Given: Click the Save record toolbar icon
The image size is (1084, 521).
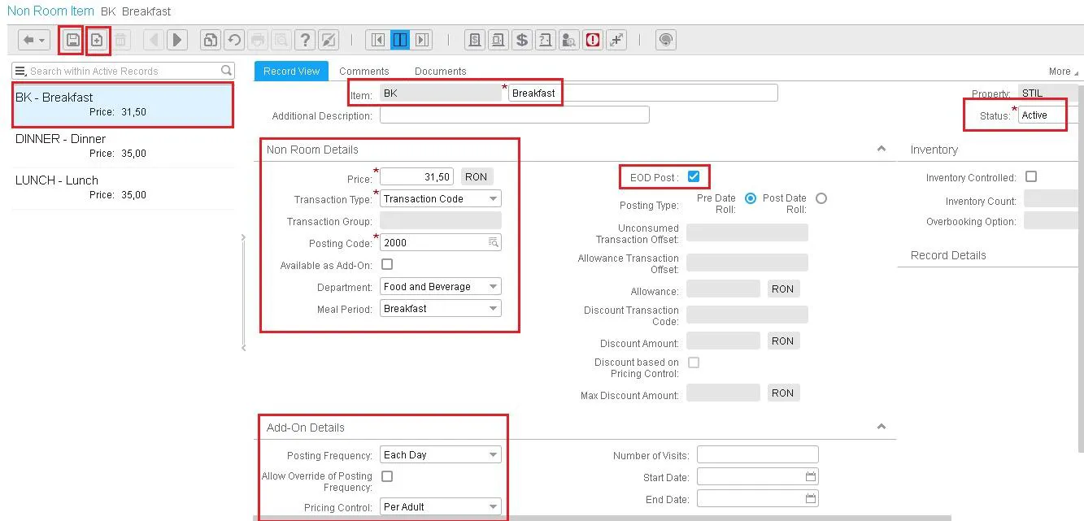Looking at the screenshot, I should point(72,39).
